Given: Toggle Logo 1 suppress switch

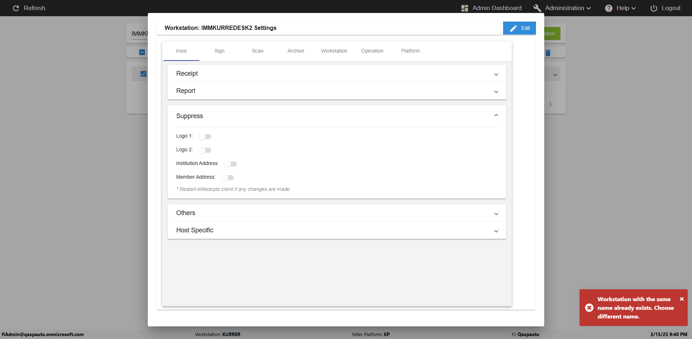Looking at the screenshot, I should 205,137.
